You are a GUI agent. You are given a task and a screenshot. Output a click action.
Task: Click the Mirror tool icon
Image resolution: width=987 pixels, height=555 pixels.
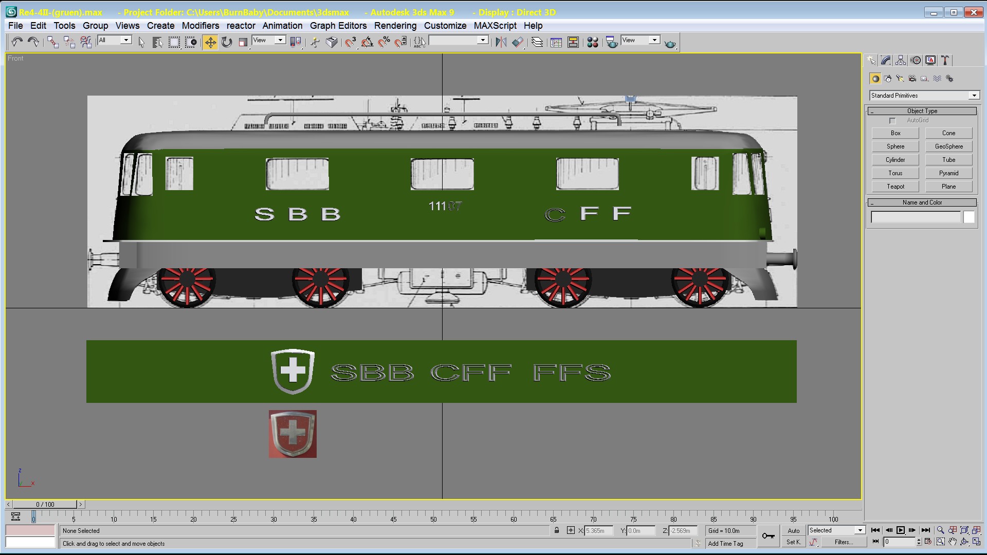[501, 42]
